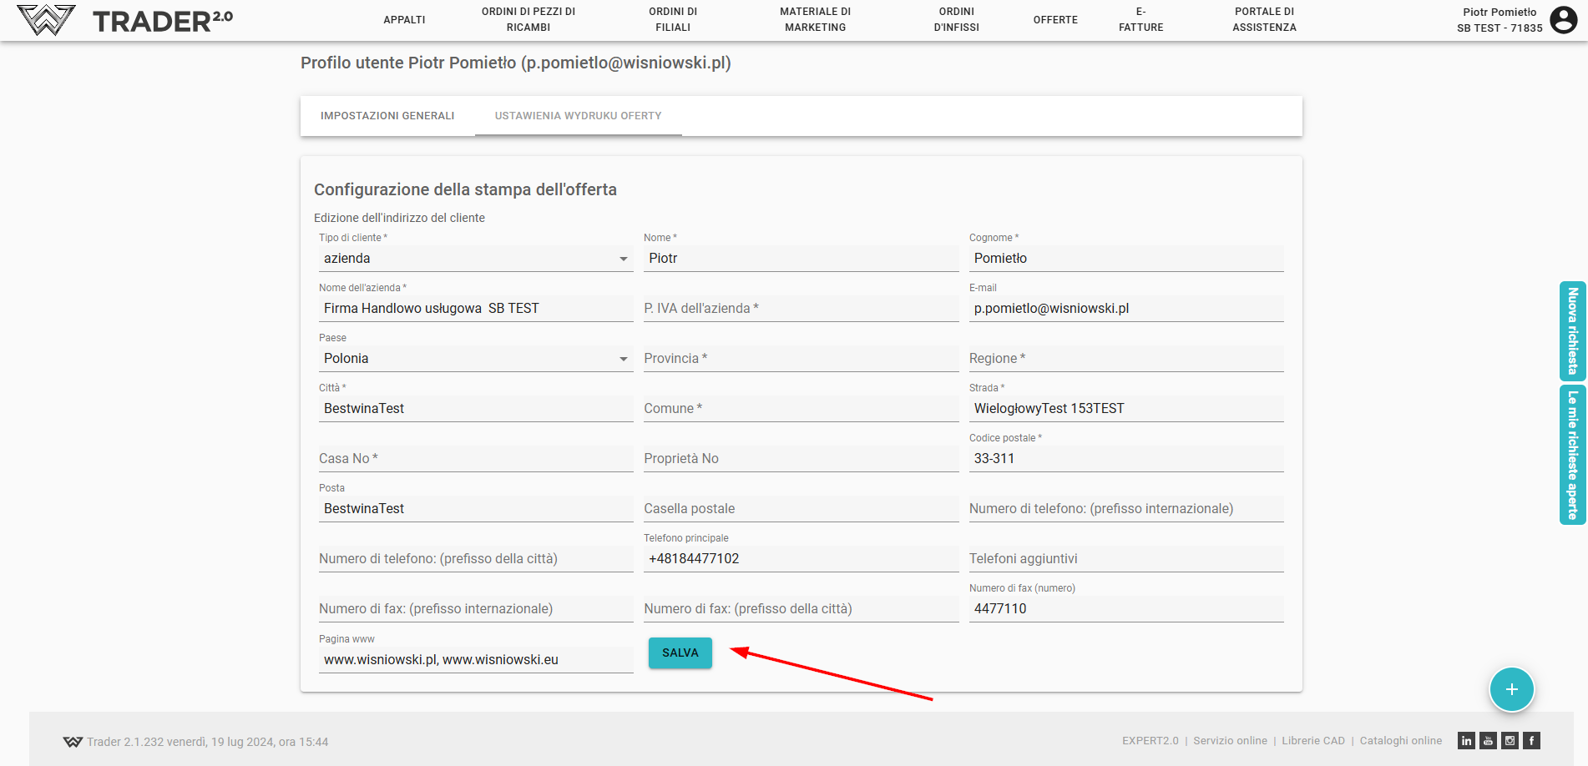Click the P. IVA dell'azienda field
Image resolution: width=1588 pixels, height=766 pixels.
(800, 309)
